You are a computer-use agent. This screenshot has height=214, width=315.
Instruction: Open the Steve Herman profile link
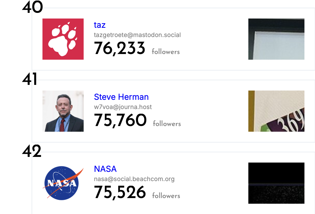[x=121, y=97]
